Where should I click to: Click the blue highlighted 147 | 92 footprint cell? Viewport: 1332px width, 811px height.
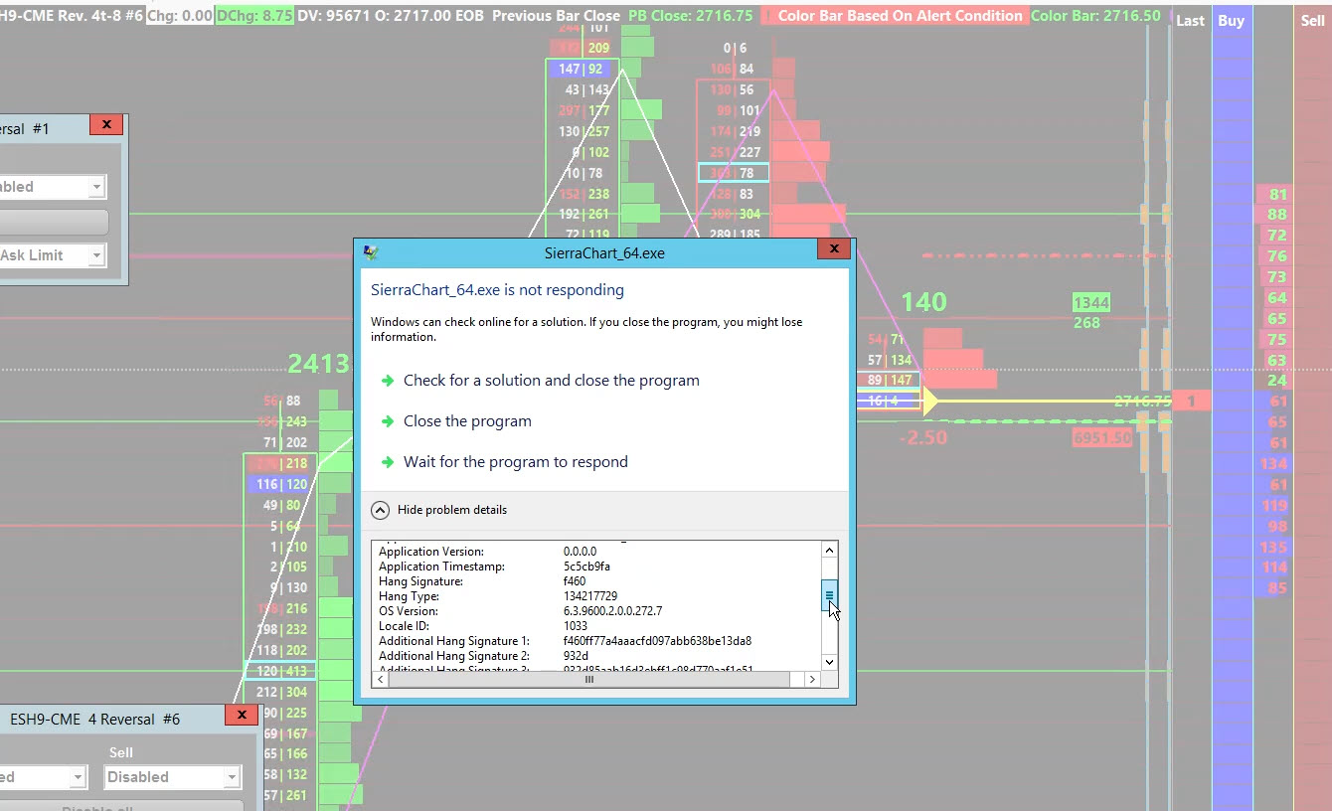582,69
